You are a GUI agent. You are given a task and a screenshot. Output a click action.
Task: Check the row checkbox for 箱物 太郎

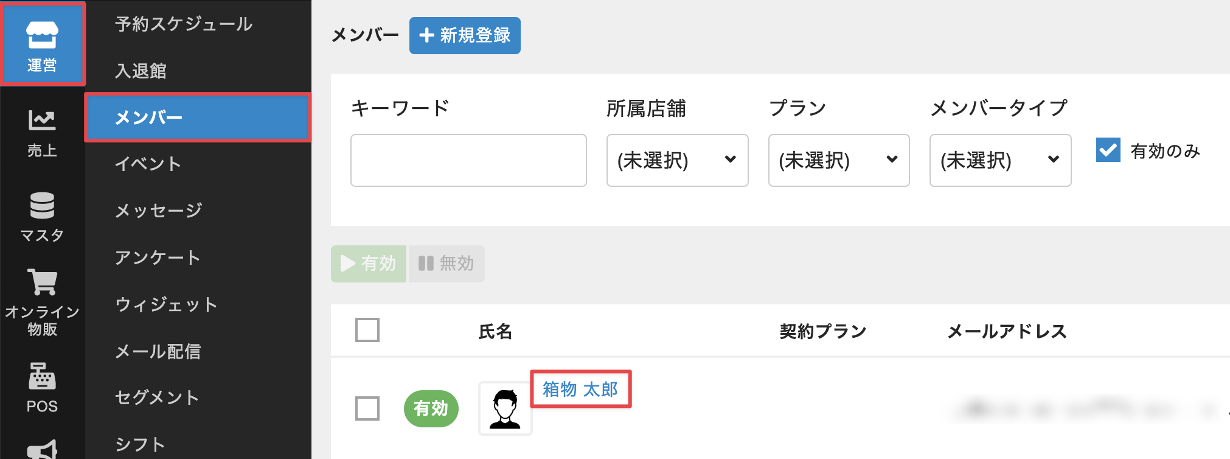click(x=367, y=408)
